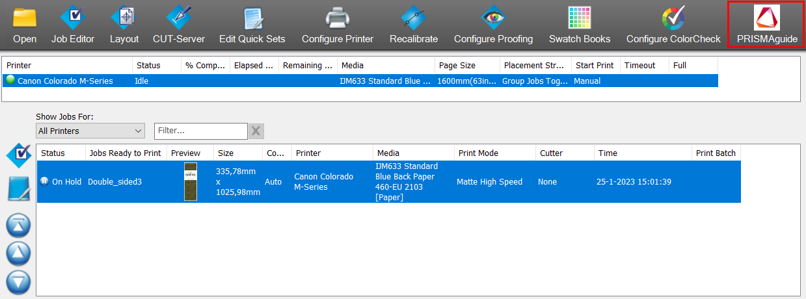Click into the Filter text field
Viewport: 806px width, 299px height.
[200, 131]
